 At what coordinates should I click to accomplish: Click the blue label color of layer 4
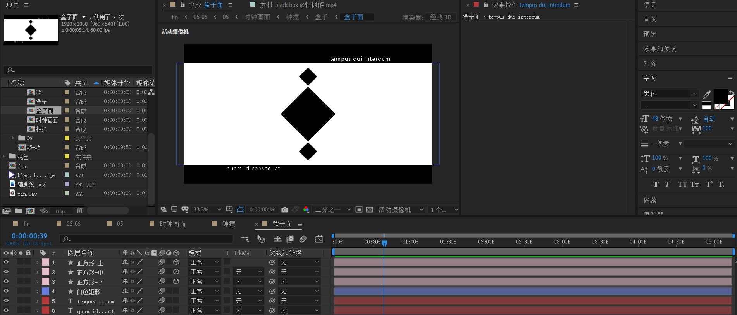click(x=45, y=291)
